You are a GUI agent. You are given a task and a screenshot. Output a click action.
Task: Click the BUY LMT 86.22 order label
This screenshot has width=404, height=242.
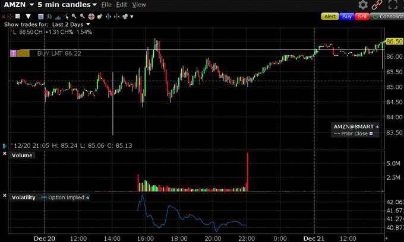(59, 53)
